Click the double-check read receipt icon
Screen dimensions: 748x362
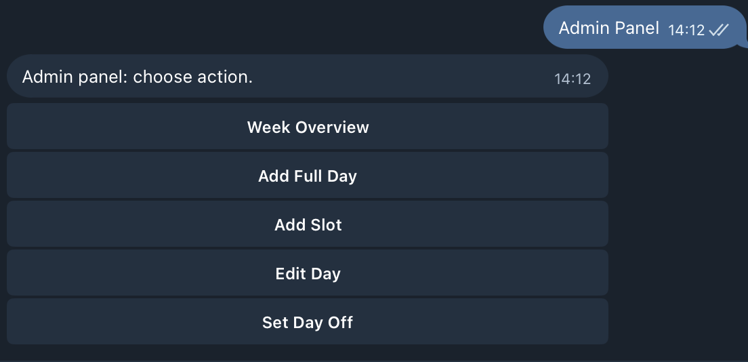[719, 30]
